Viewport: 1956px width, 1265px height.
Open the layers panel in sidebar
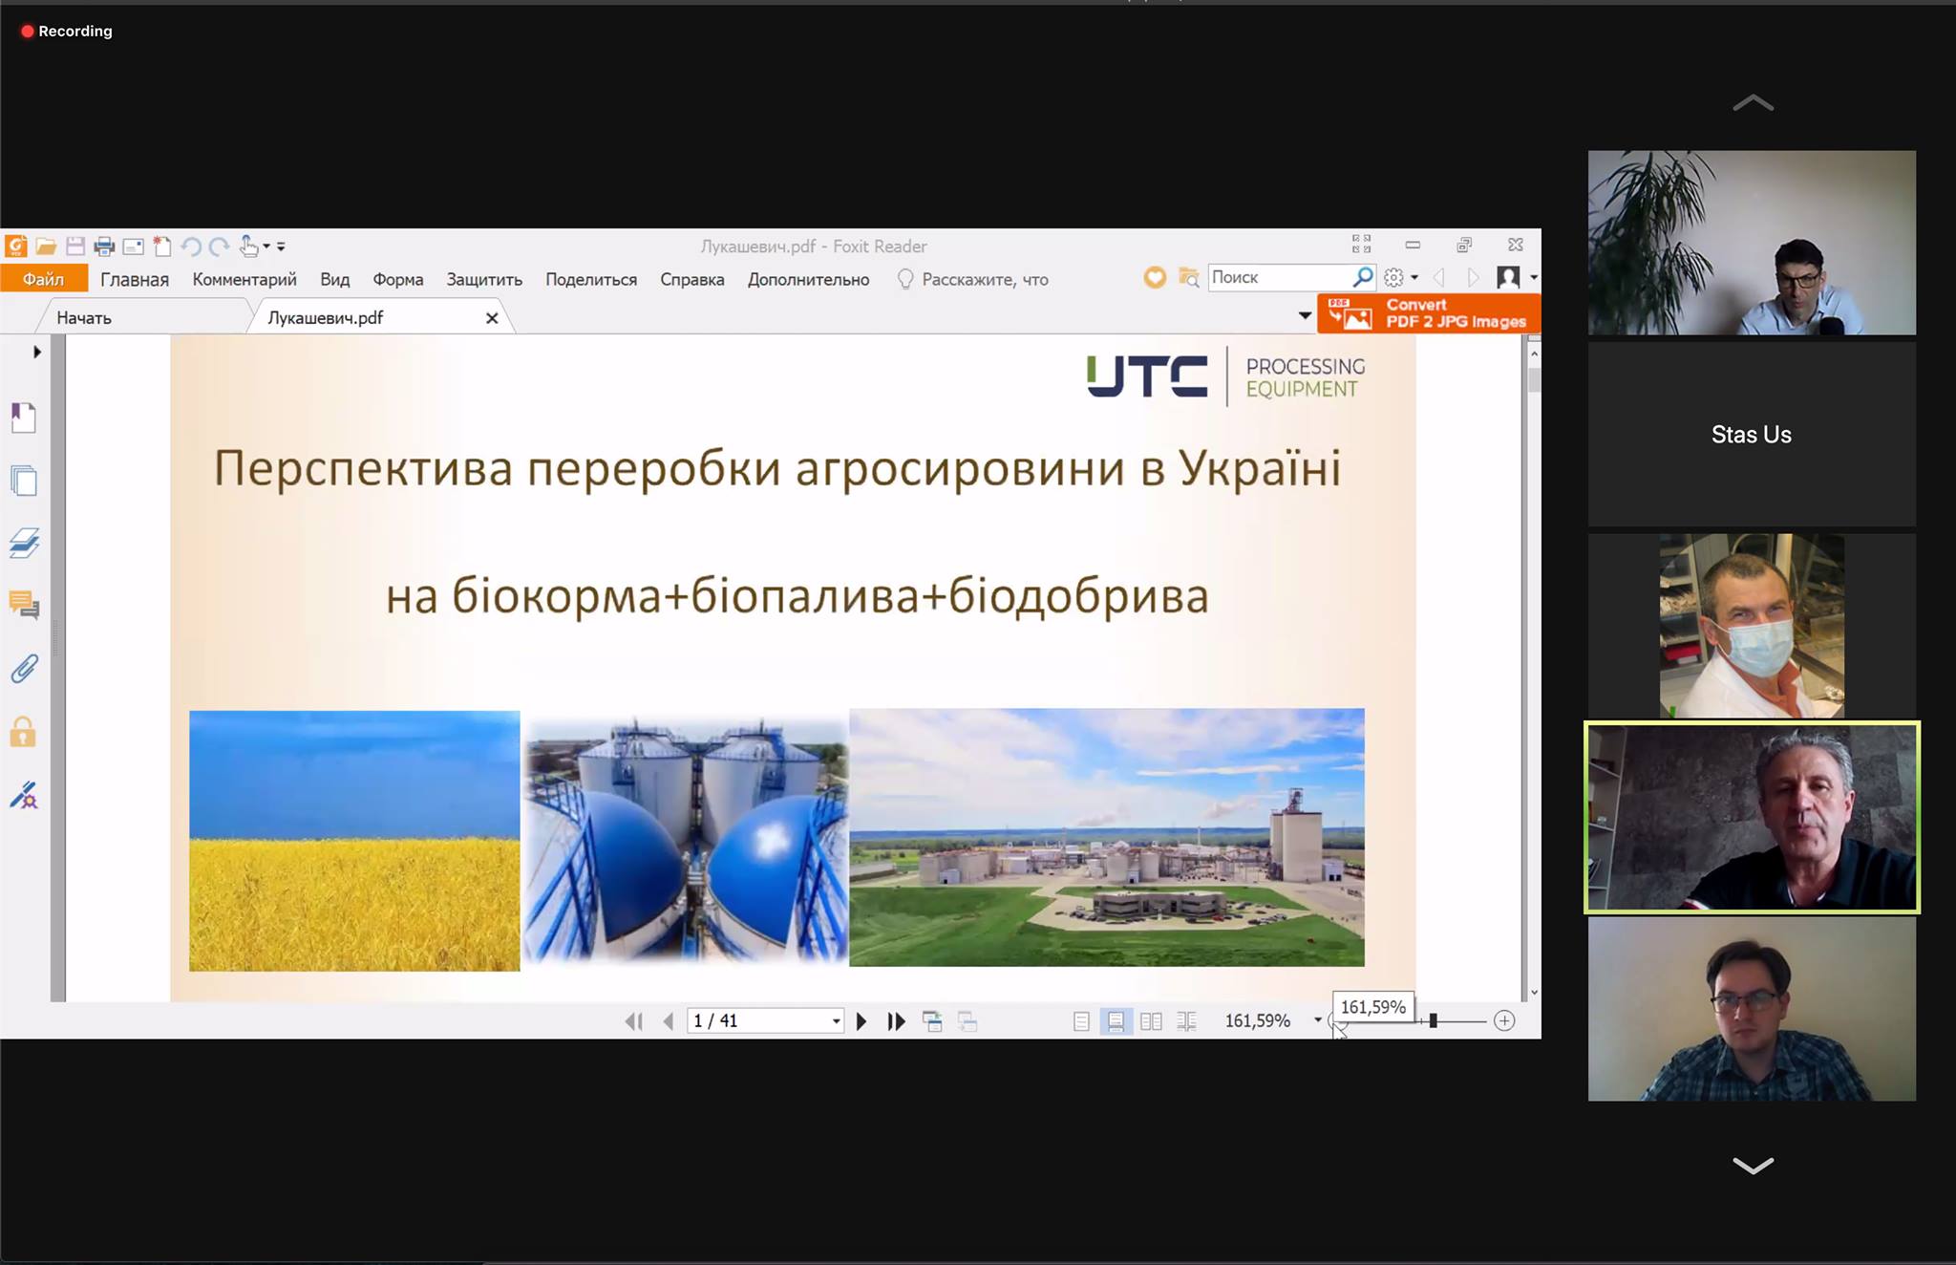pyautogui.click(x=24, y=543)
